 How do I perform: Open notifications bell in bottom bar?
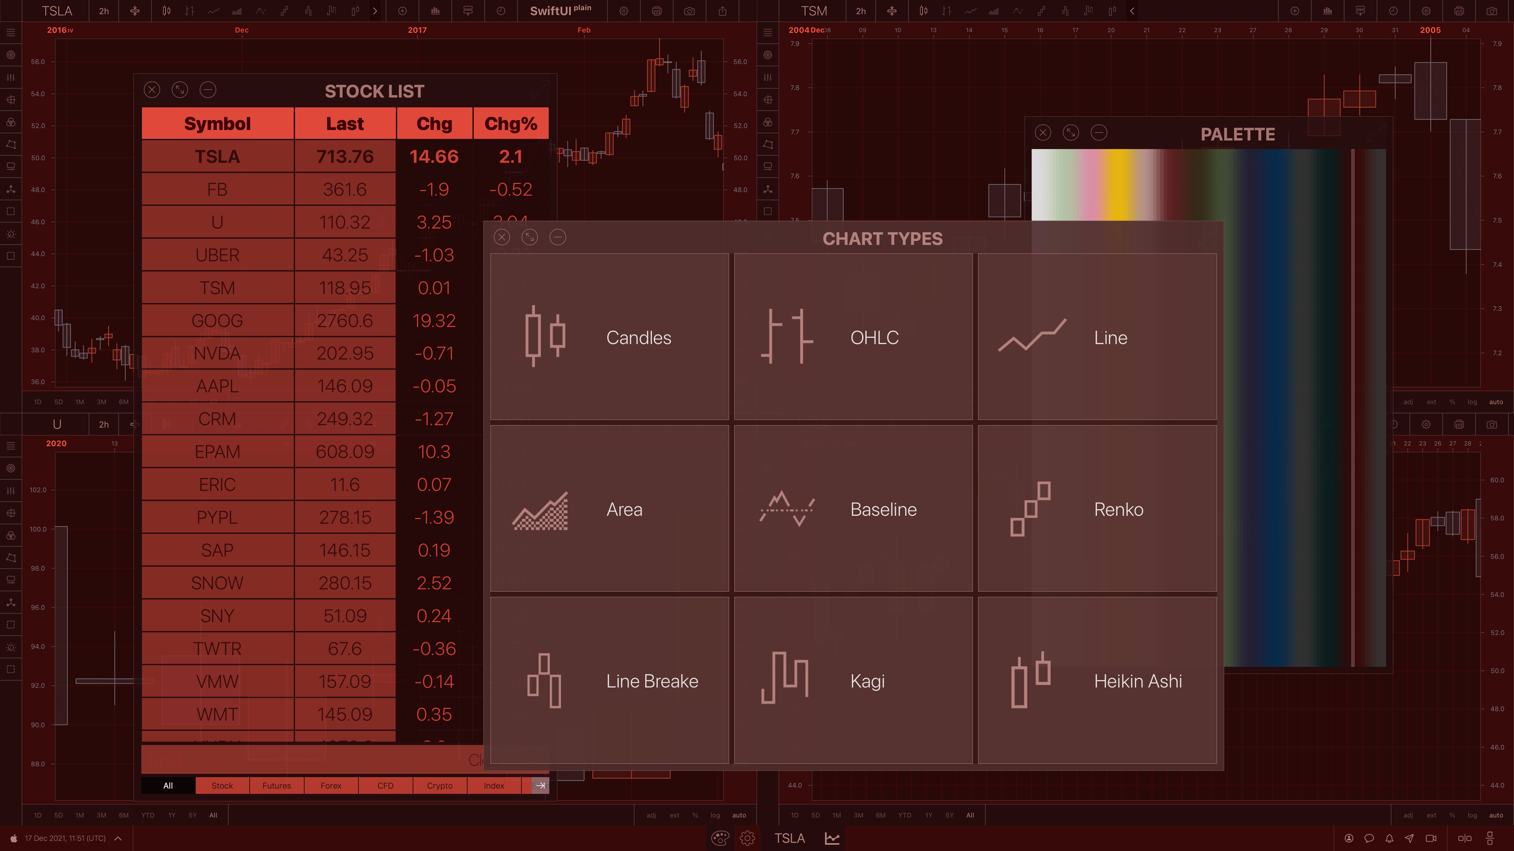1389,838
